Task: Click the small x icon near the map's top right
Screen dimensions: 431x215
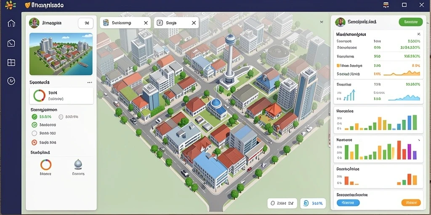Action: point(322,22)
